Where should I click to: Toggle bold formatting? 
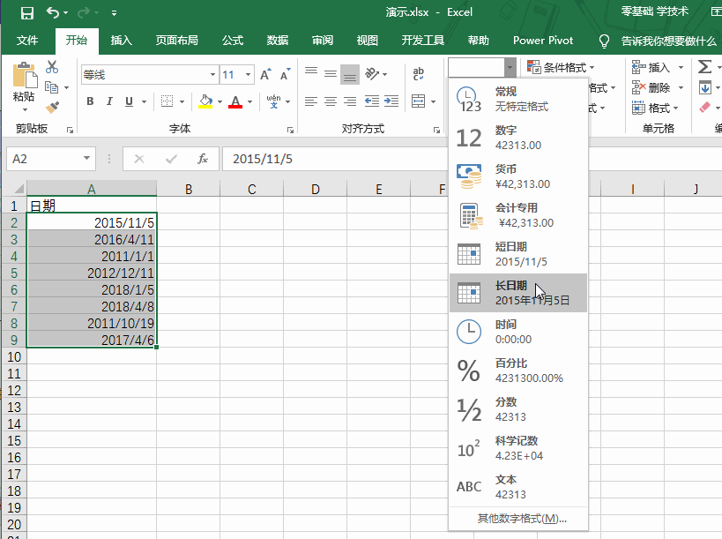(x=90, y=101)
